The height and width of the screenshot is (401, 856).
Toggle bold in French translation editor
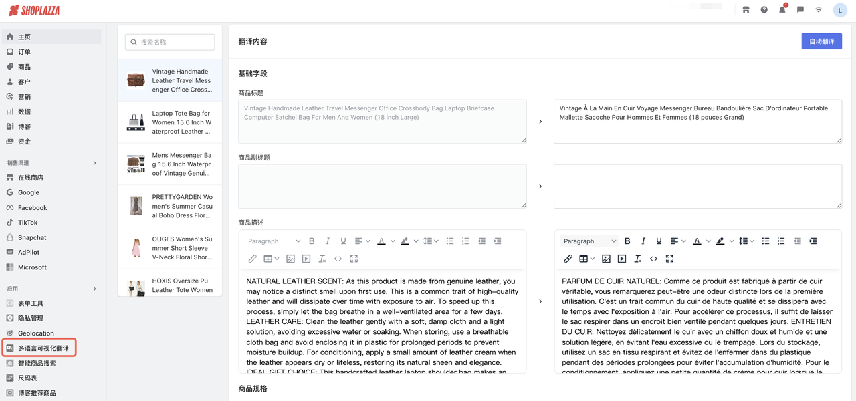[x=627, y=241]
